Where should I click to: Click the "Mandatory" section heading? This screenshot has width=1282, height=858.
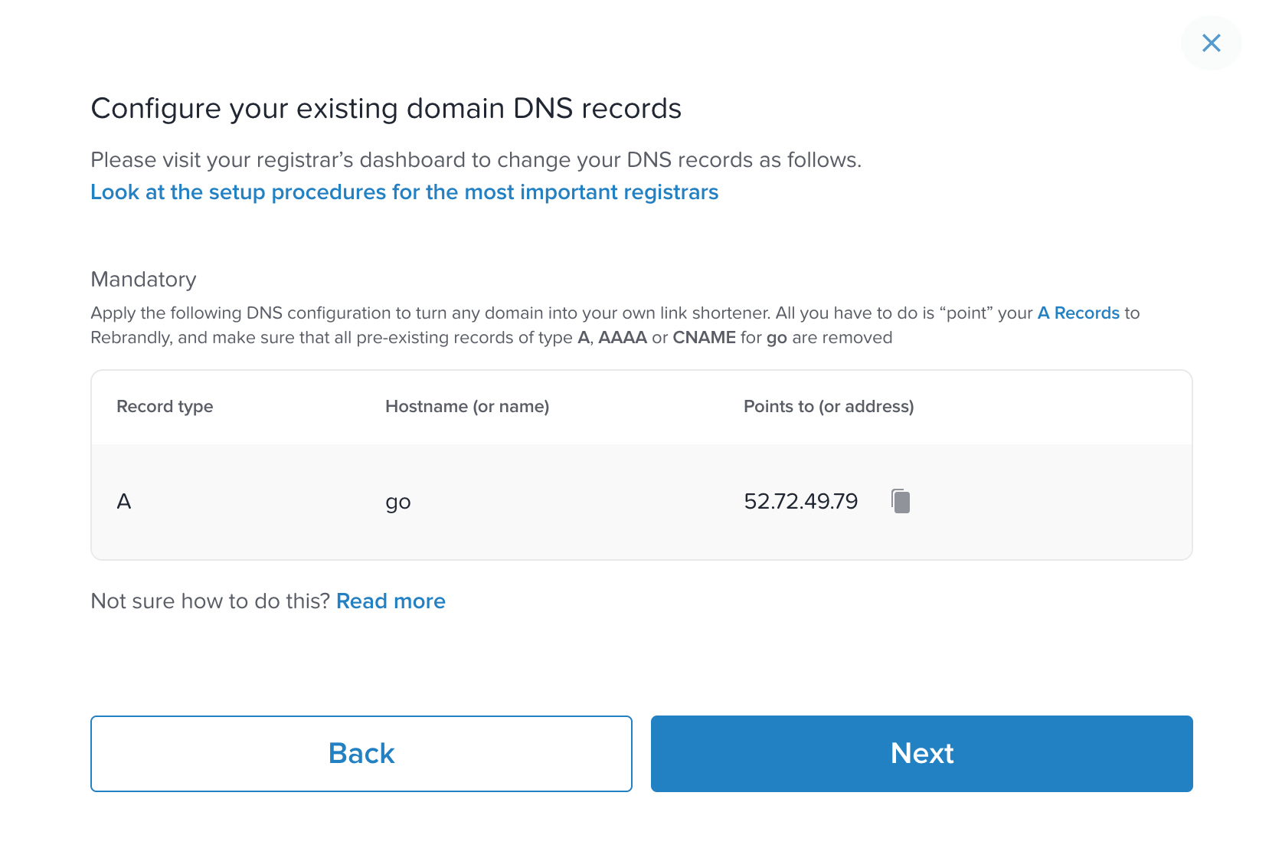[x=144, y=280]
